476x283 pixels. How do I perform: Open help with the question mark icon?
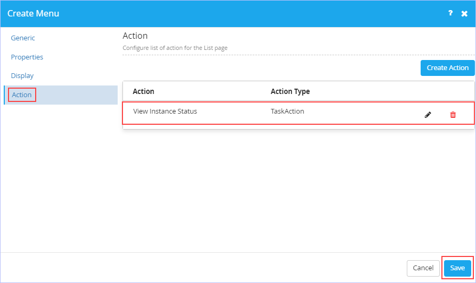tap(450, 13)
